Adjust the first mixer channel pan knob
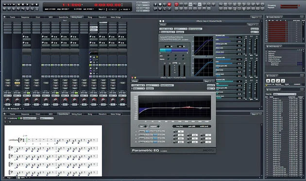Viewport: 306px width, 181px height. point(8,100)
